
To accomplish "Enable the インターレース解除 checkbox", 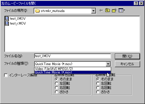I will (6, 75).
